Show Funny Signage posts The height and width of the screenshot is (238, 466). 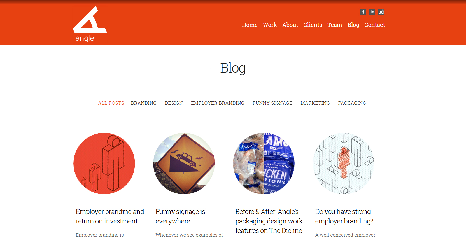click(x=272, y=103)
